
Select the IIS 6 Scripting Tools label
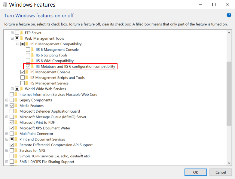(51, 55)
